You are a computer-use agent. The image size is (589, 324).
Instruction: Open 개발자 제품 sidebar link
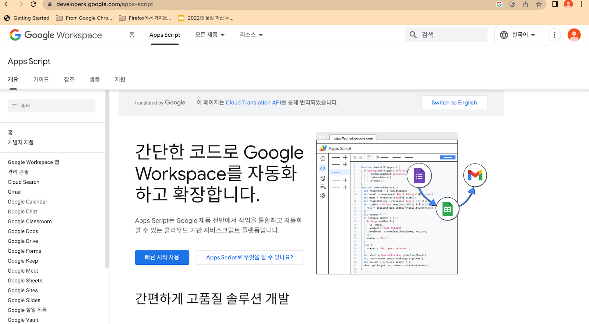21,143
